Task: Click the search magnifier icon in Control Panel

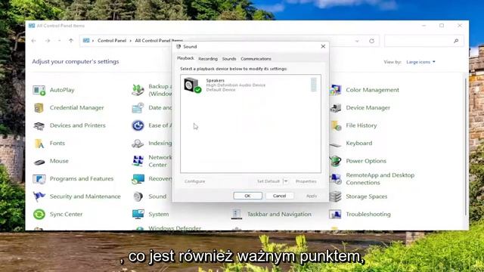Action: (456, 41)
